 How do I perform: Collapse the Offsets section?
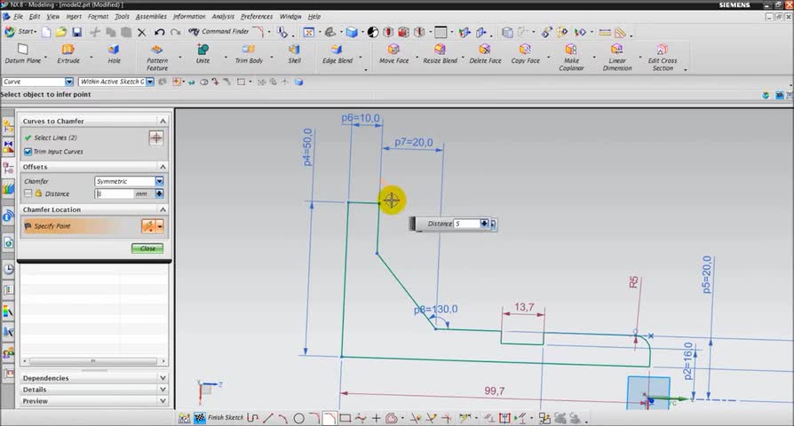(x=163, y=167)
